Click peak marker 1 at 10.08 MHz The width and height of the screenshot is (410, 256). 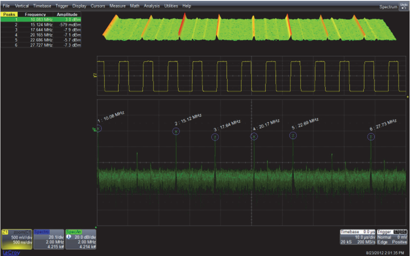coord(98,129)
